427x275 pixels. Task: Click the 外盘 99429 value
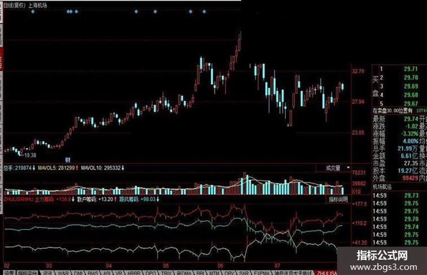click(410, 178)
